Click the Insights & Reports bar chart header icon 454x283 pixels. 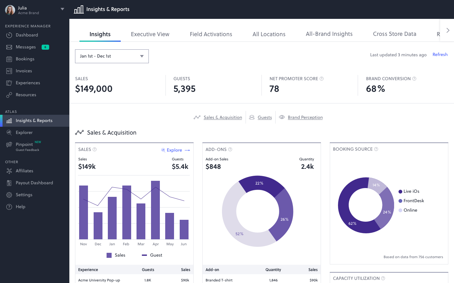click(x=79, y=9)
